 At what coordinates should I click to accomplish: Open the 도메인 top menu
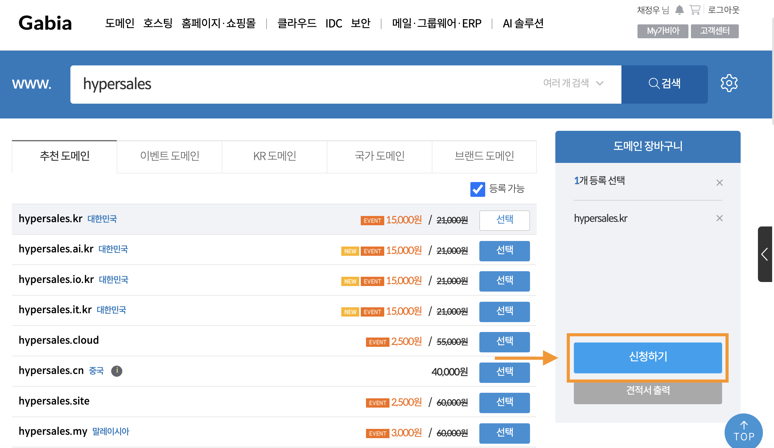[120, 23]
